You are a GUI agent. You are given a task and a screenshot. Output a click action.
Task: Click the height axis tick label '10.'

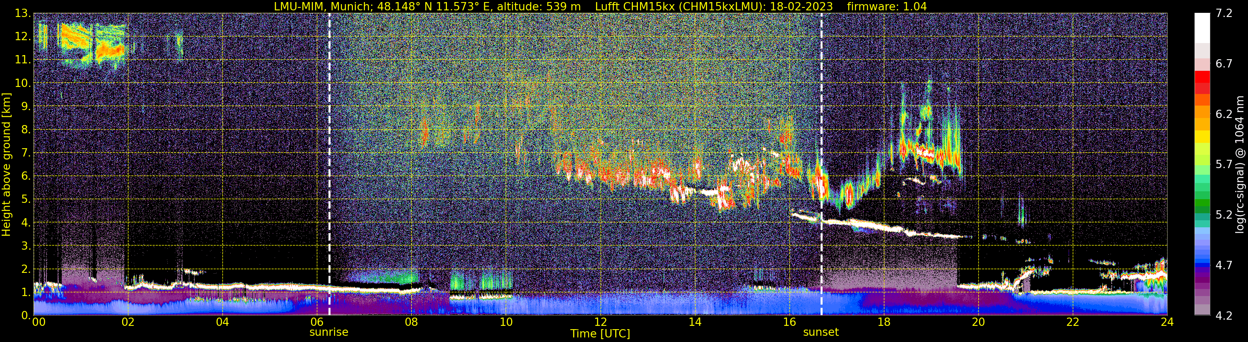(x=23, y=83)
